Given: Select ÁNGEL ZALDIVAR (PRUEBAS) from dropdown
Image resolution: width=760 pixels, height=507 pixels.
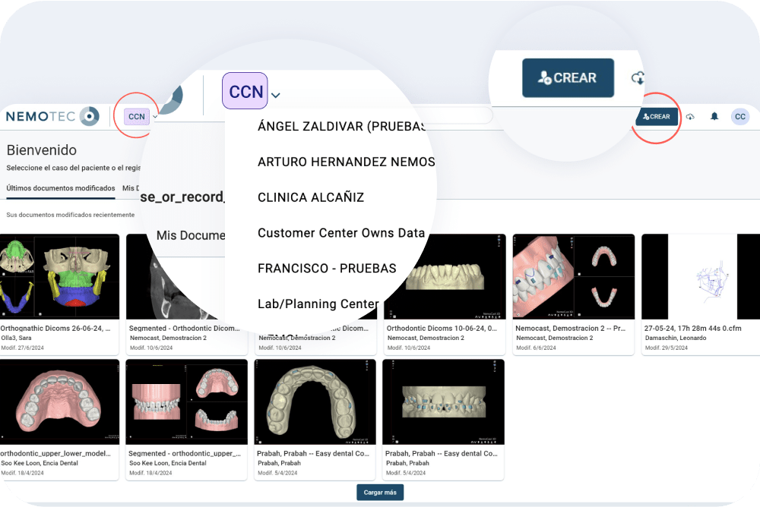Looking at the screenshot, I should tap(342, 127).
